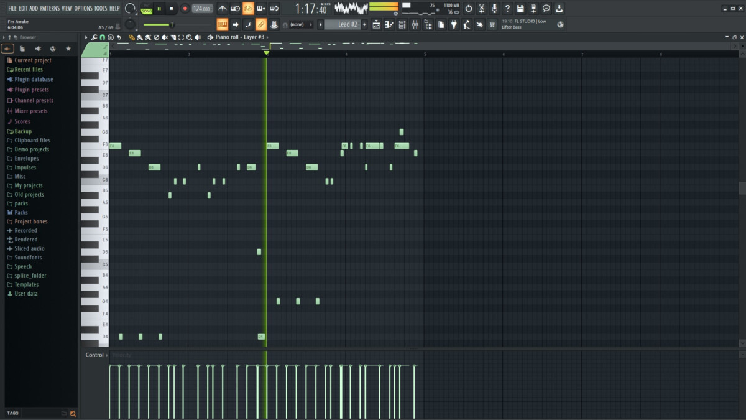The image size is (746, 420).
Task: Open the chat support speech-bubble icon
Action: (546, 8)
